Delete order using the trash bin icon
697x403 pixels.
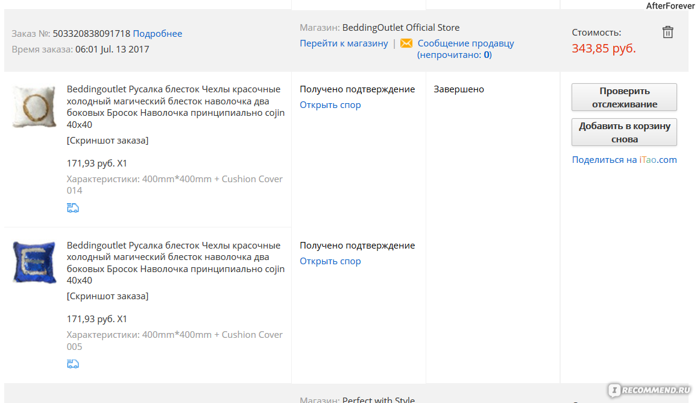(667, 32)
